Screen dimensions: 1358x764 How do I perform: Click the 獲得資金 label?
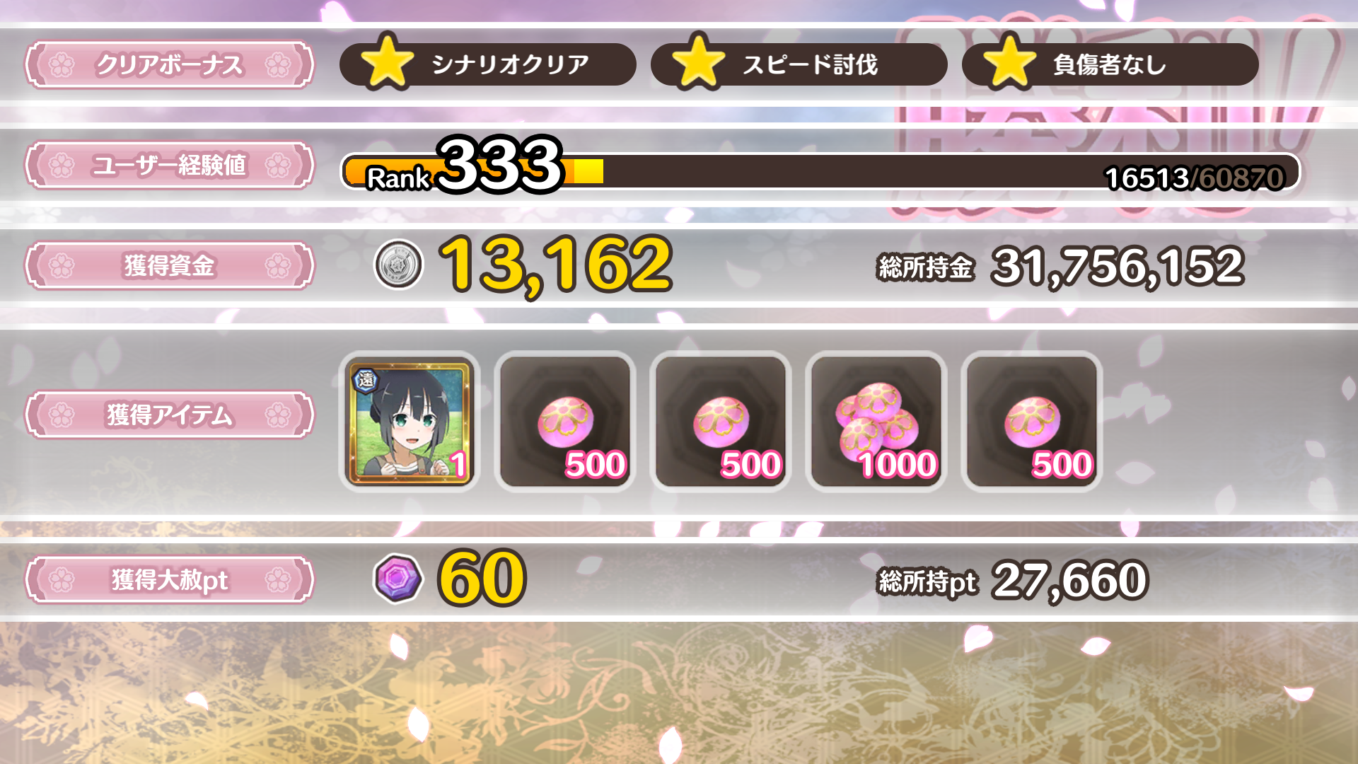170,266
